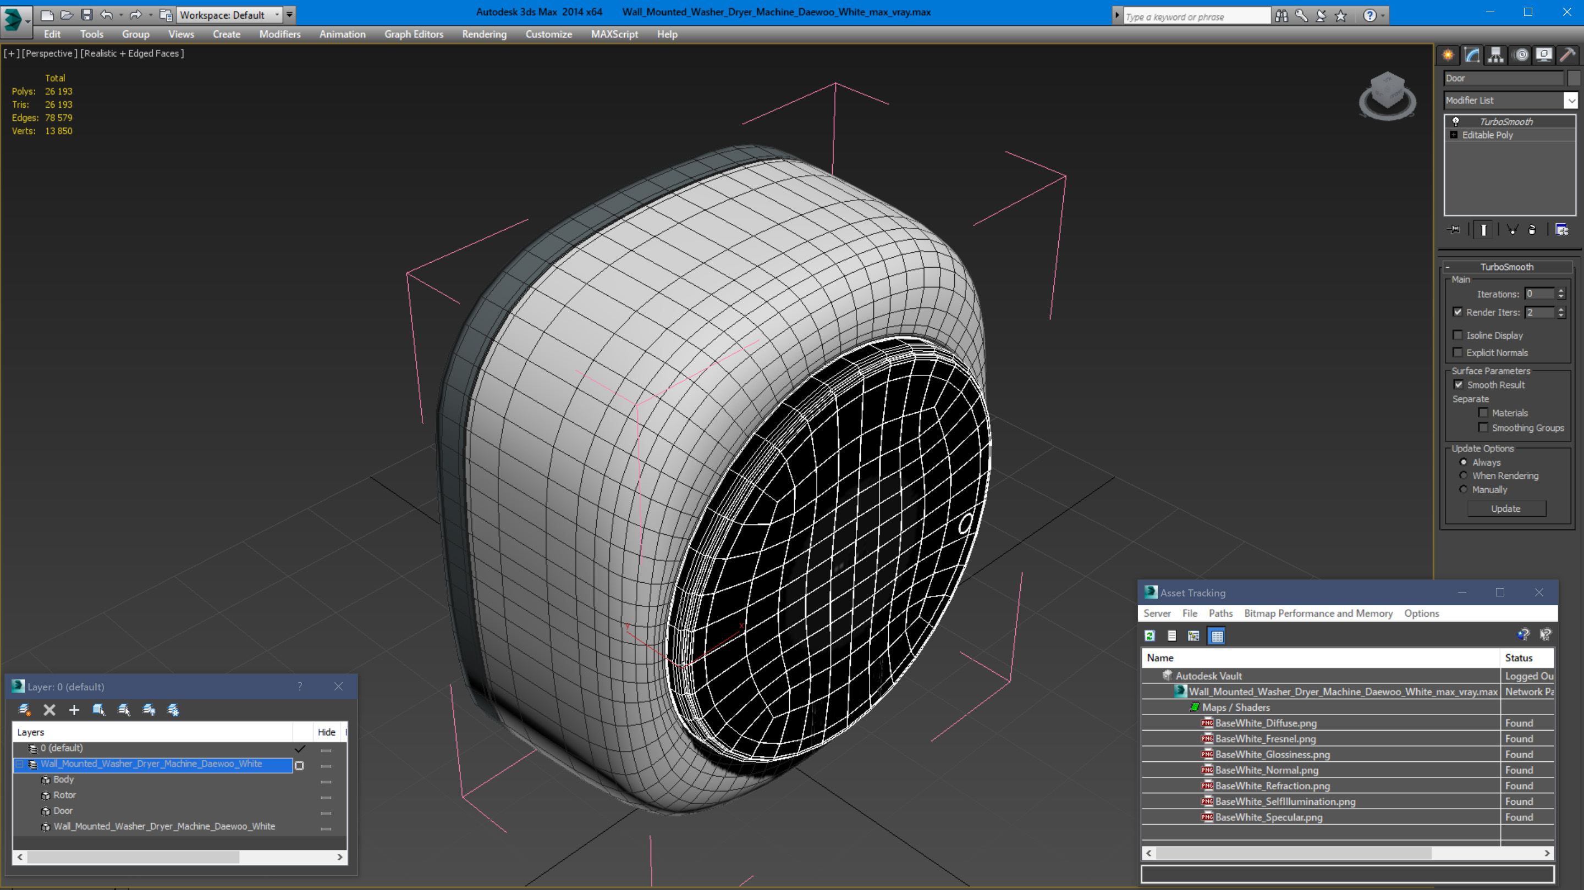Open the Motion command panel tab
1584x890 pixels.
coord(1521,56)
